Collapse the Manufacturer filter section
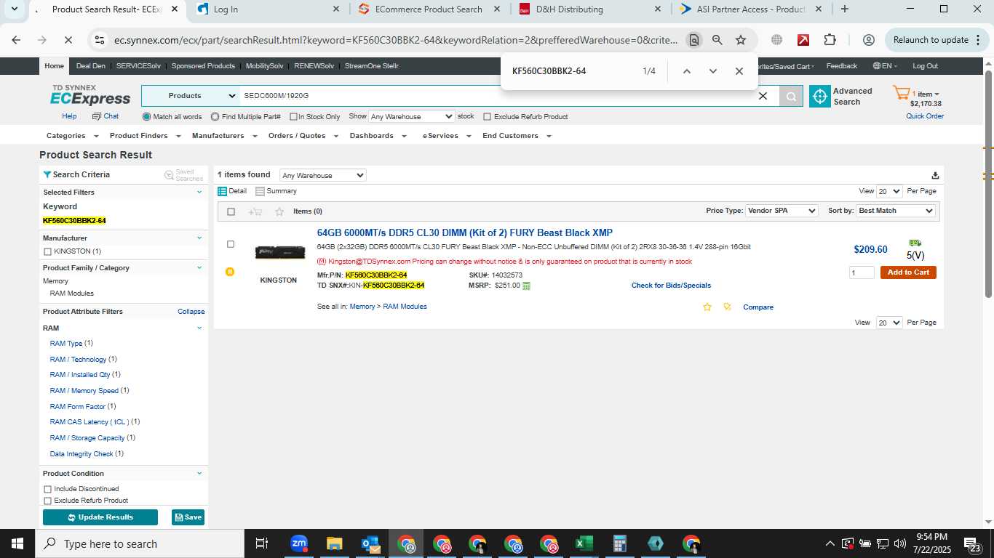 click(x=199, y=238)
